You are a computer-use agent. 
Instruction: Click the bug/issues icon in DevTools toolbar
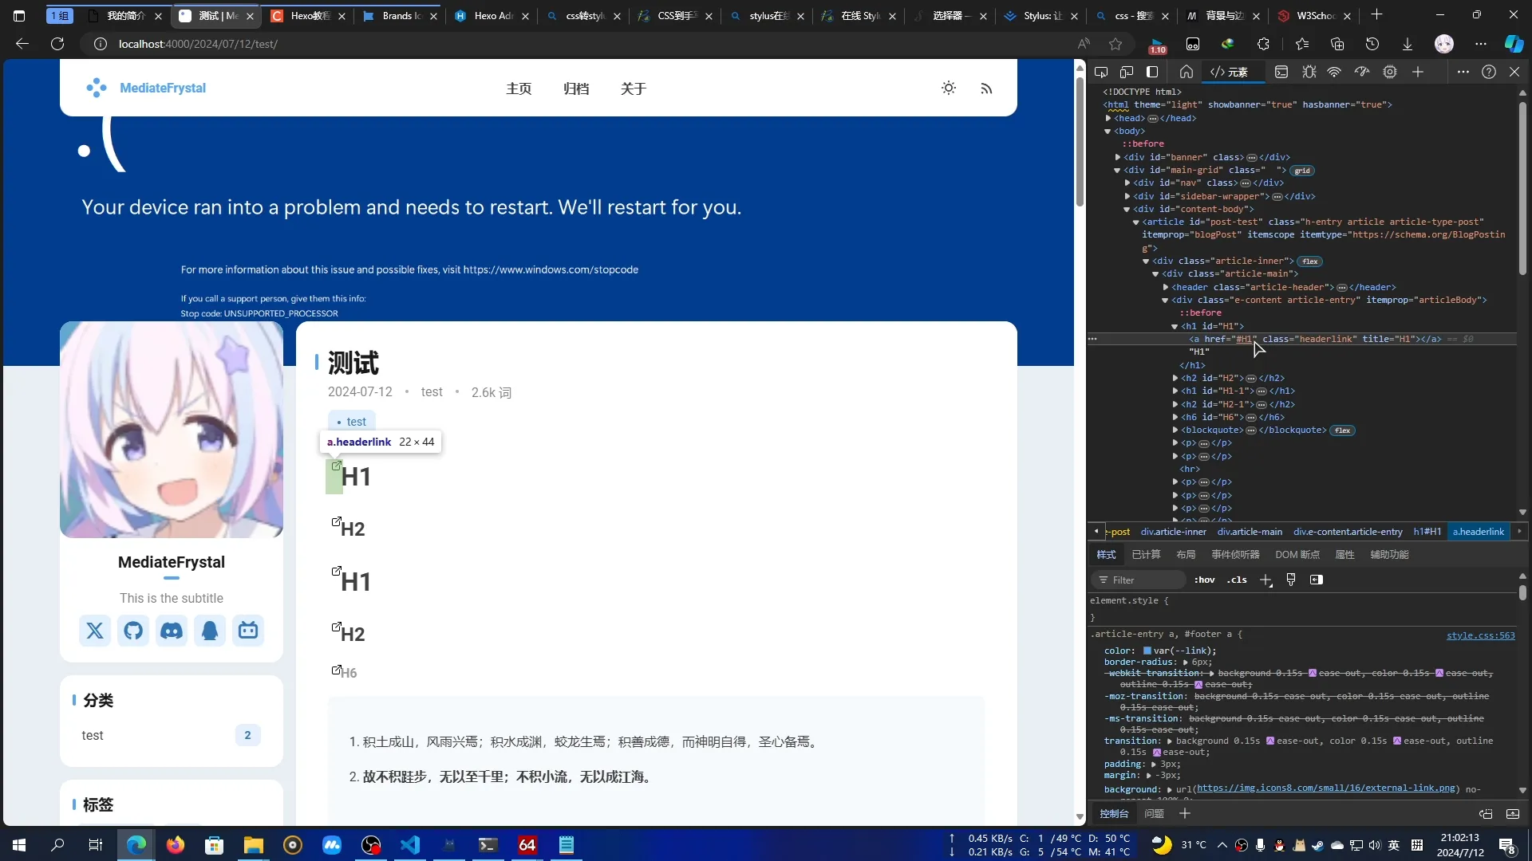(x=1309, y=72)
